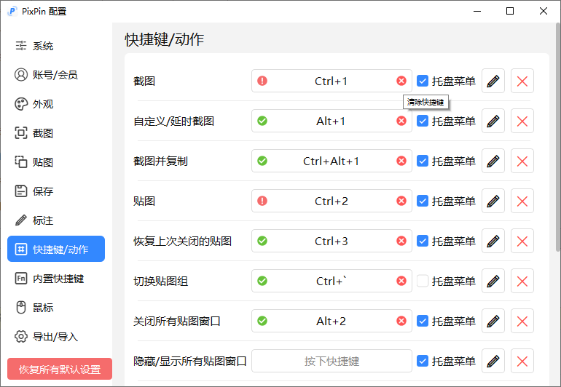Clear the Ctrl+` shortcut for 切换贴图组
The height and width of the screenshot is (387, 561).
401,282
